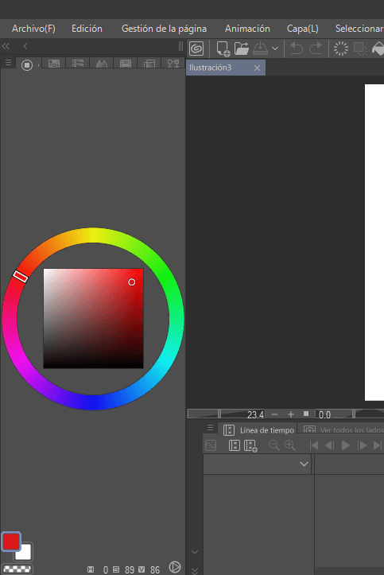Toggle HSV/HLS color space round button
Image resolution: width=384 pixels, height=575 pixels.
175,567
